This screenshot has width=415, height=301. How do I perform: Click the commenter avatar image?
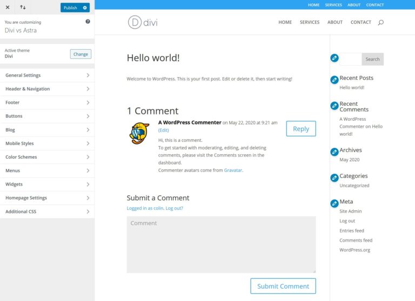pyautogui.click(x=139, y=133)
